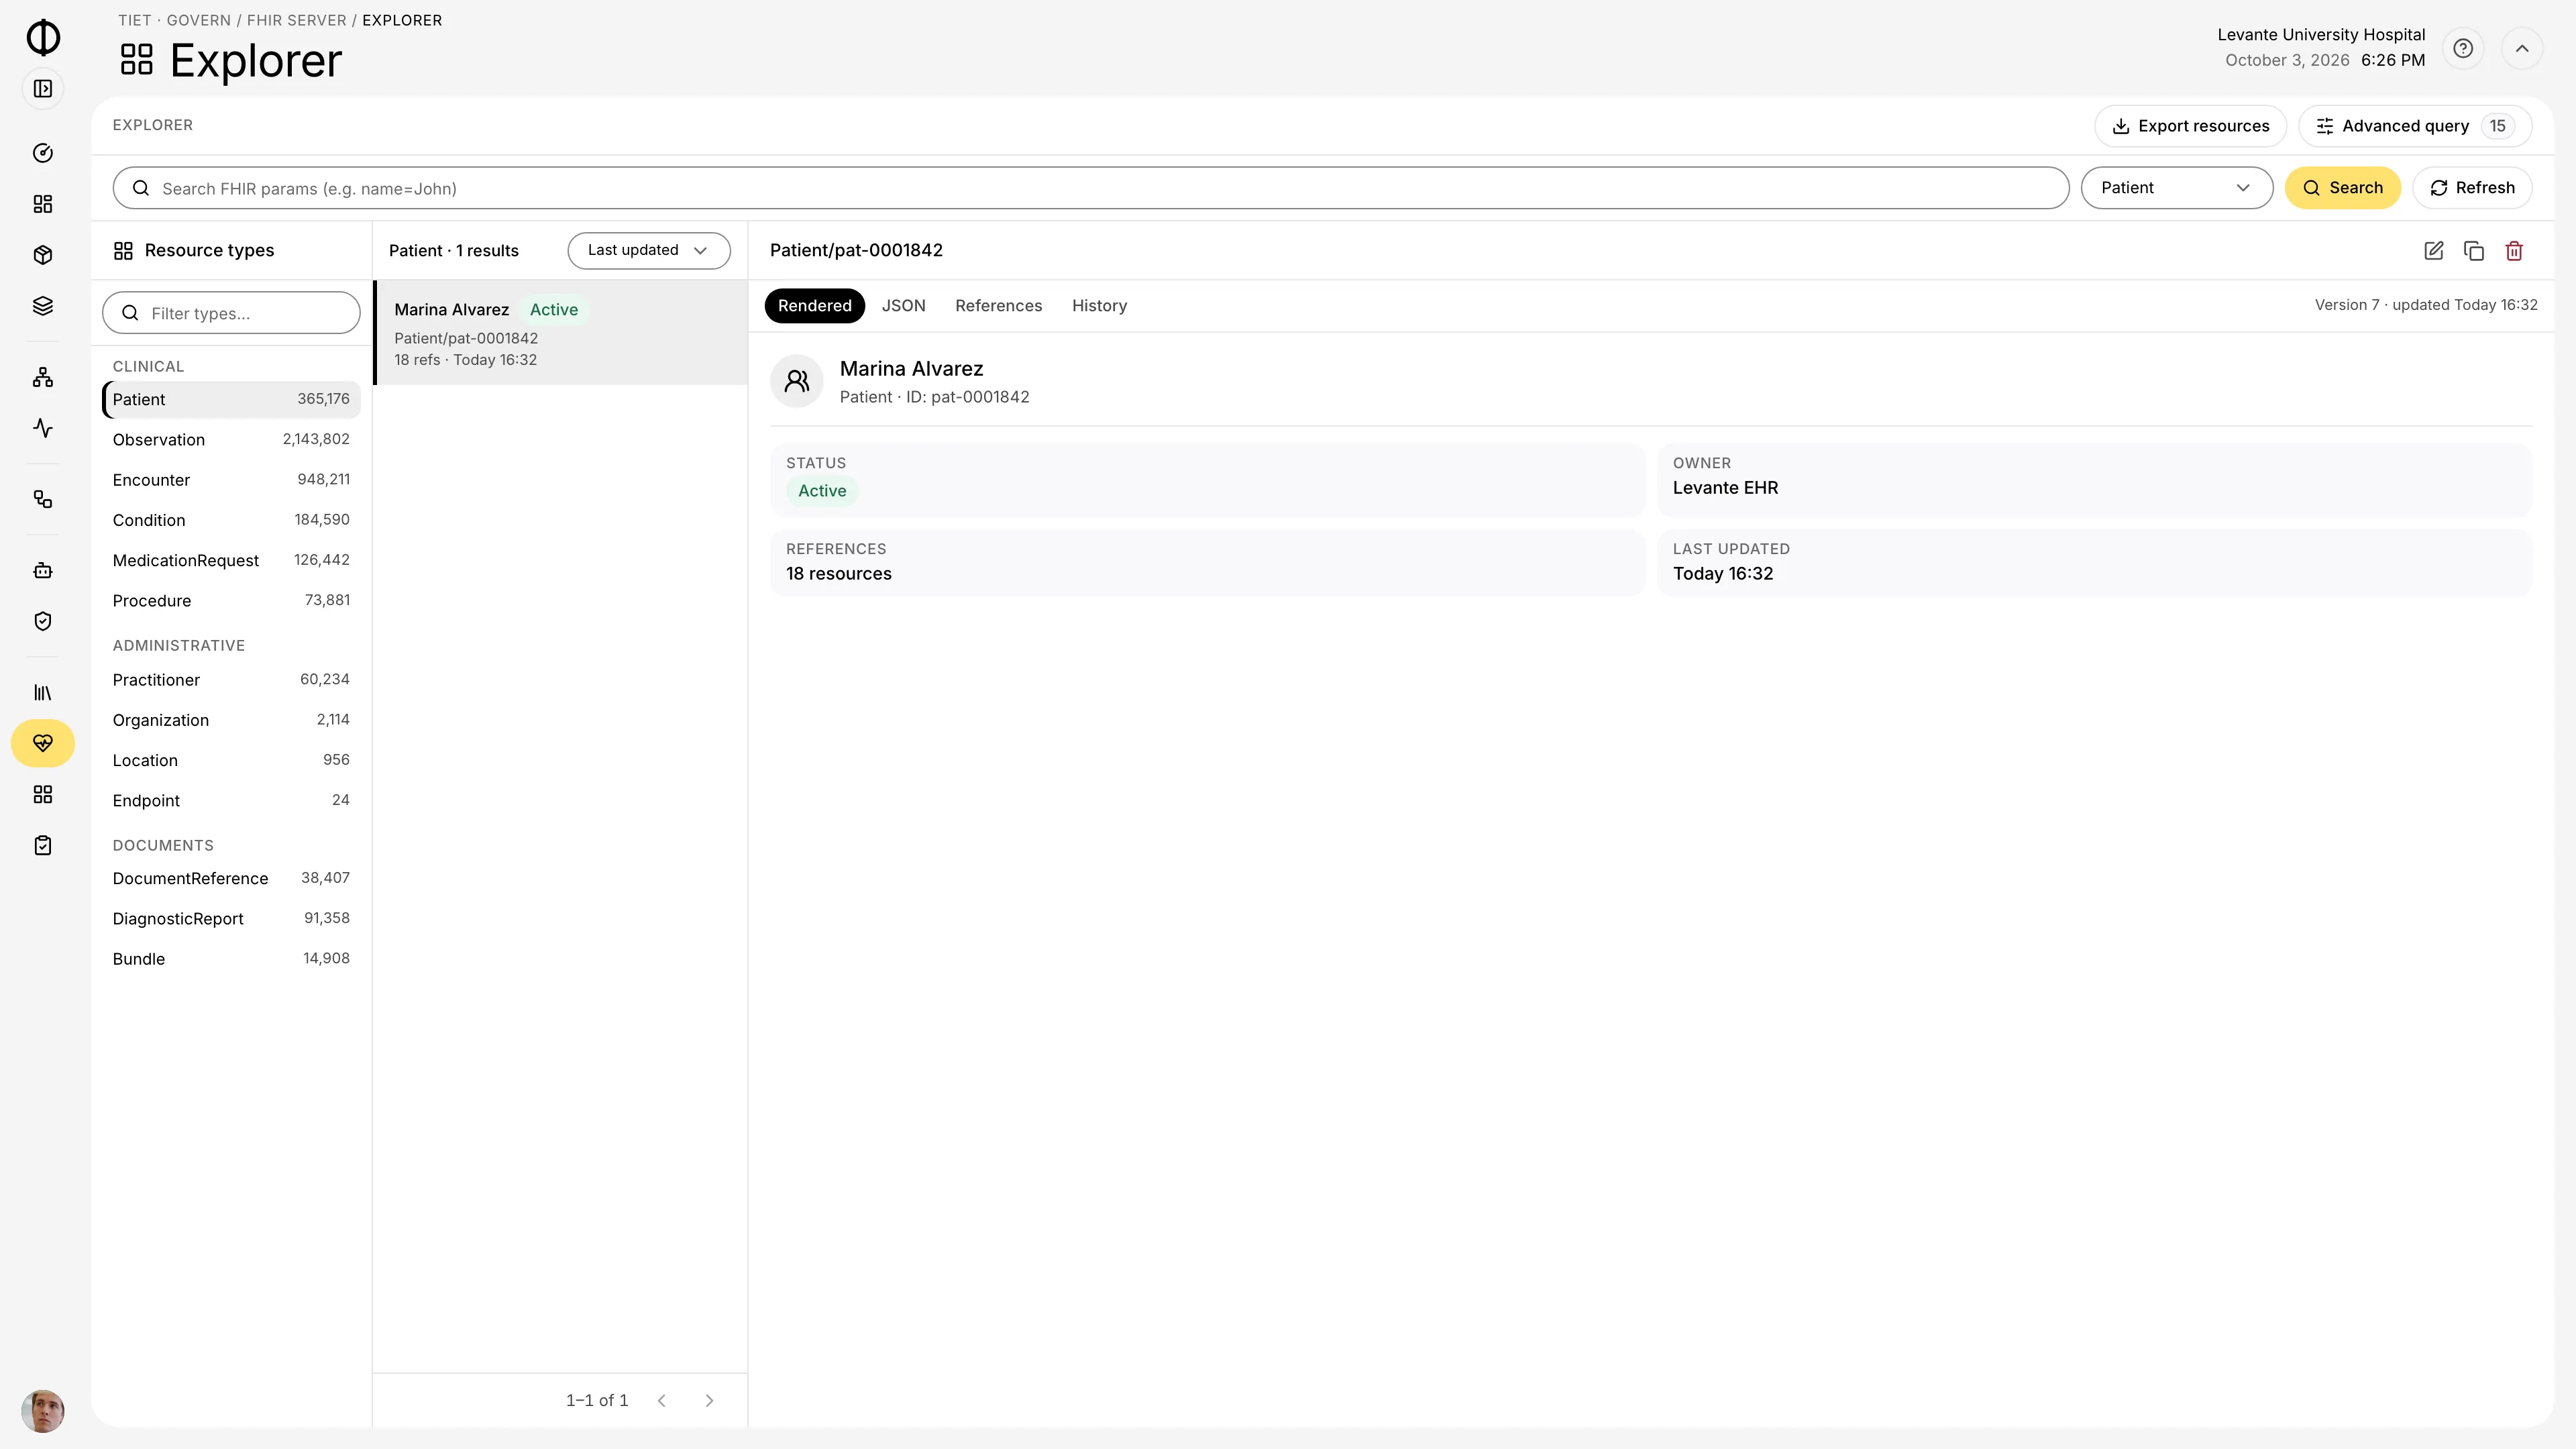Select Encounter resource type
This screenshot has width=2576, height=1449.
click(231, 480)
